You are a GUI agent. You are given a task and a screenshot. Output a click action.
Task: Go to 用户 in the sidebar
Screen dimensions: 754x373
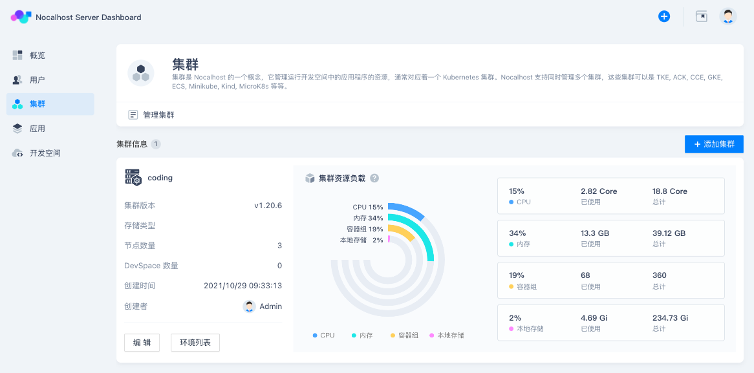coord(50,80)
